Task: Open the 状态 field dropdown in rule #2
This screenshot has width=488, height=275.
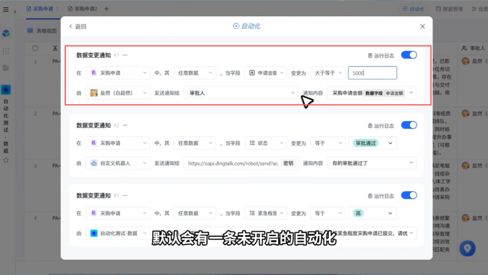Action: [x=266, y=143]
